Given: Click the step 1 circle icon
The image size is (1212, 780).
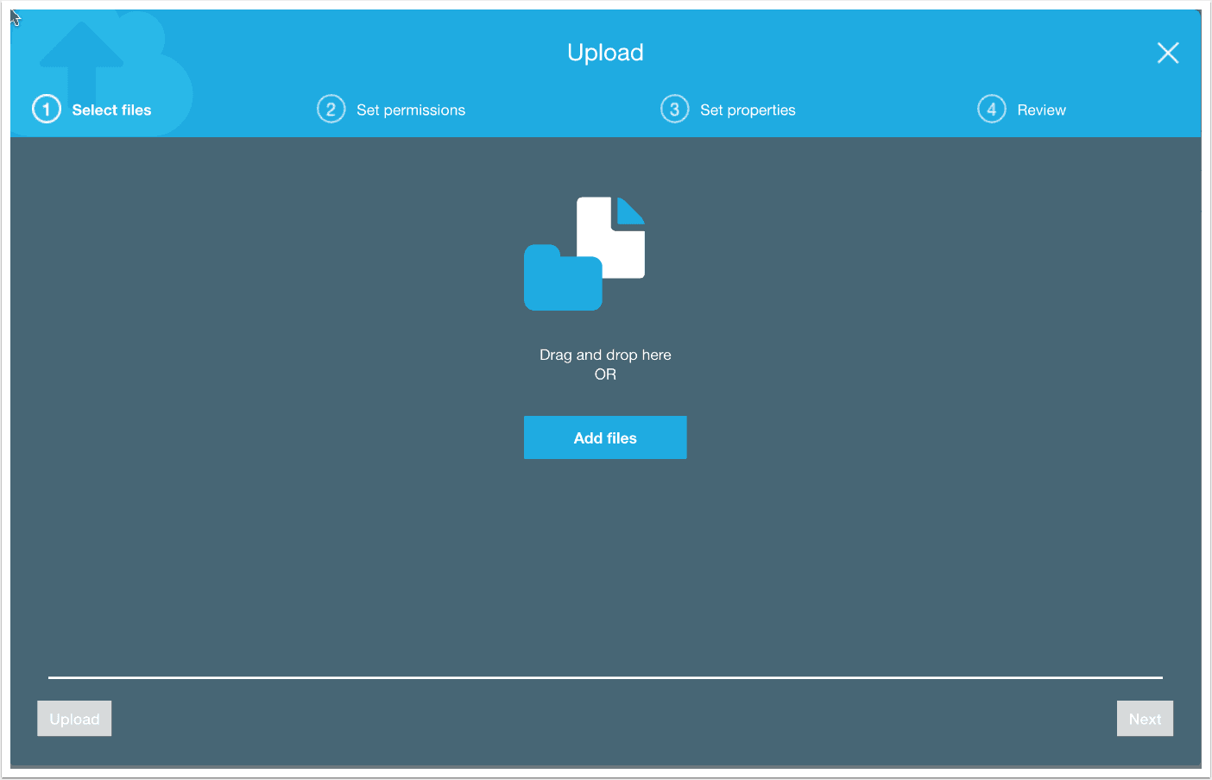Looking at the screenshot, I should coord(47,110).
